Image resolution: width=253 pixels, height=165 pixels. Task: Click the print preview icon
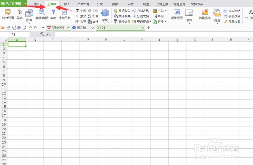click(x=25, y=28)
